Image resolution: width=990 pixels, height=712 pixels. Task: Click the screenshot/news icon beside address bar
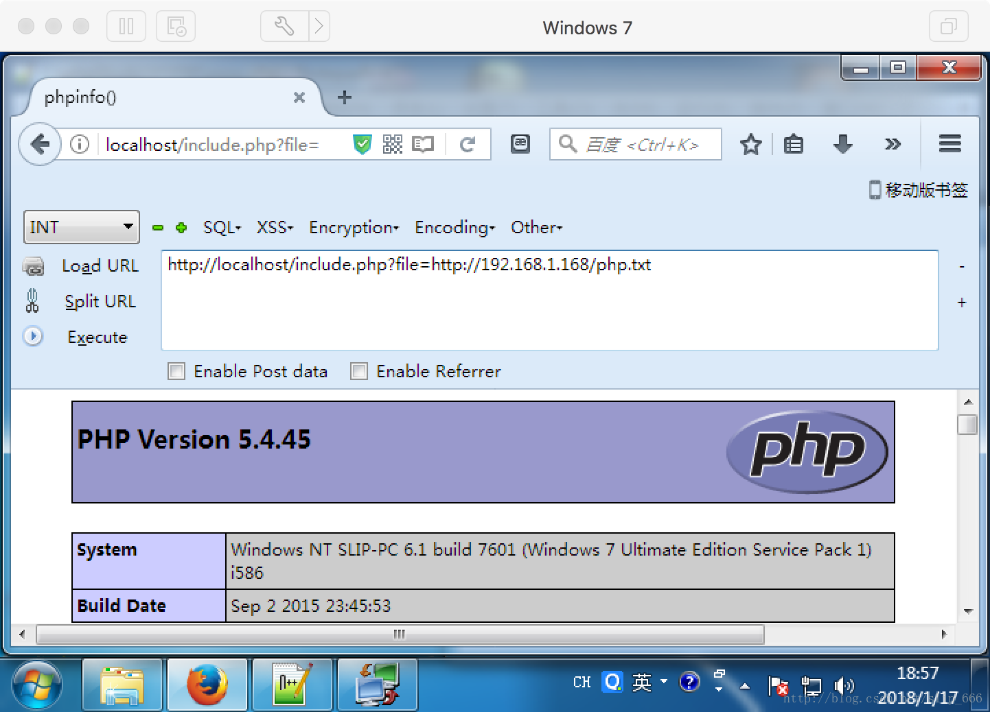point(520,143)
